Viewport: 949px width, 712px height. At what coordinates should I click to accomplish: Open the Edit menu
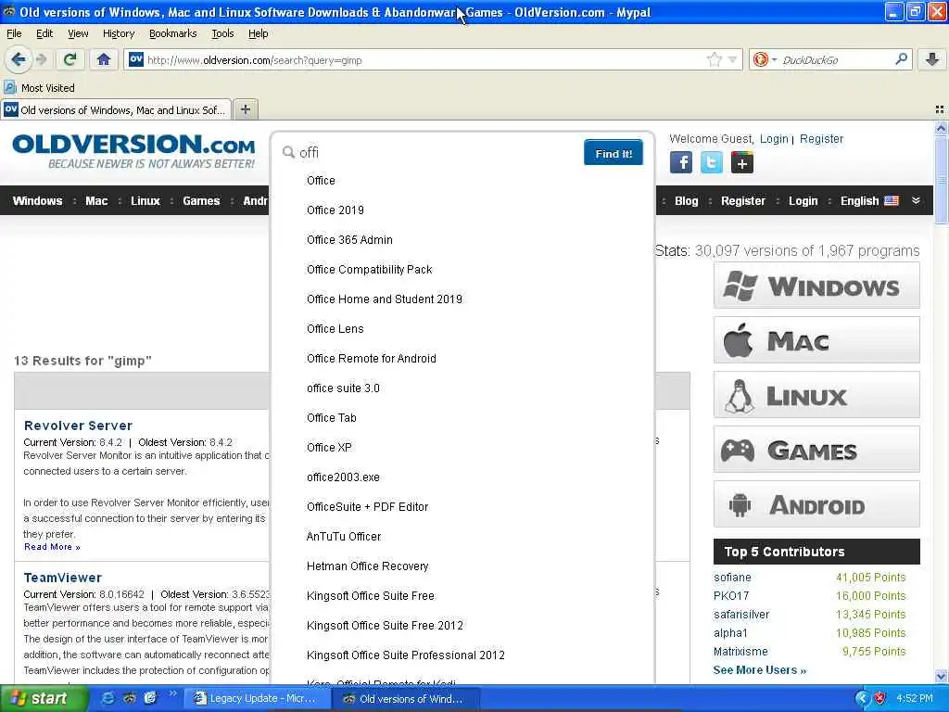click(x=44, y=33)
